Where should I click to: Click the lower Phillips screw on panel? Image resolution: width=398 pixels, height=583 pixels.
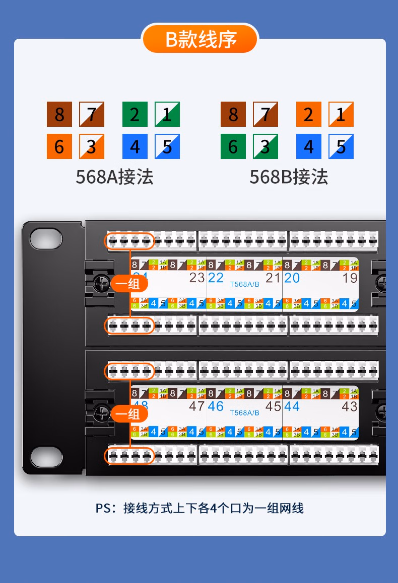101,413
